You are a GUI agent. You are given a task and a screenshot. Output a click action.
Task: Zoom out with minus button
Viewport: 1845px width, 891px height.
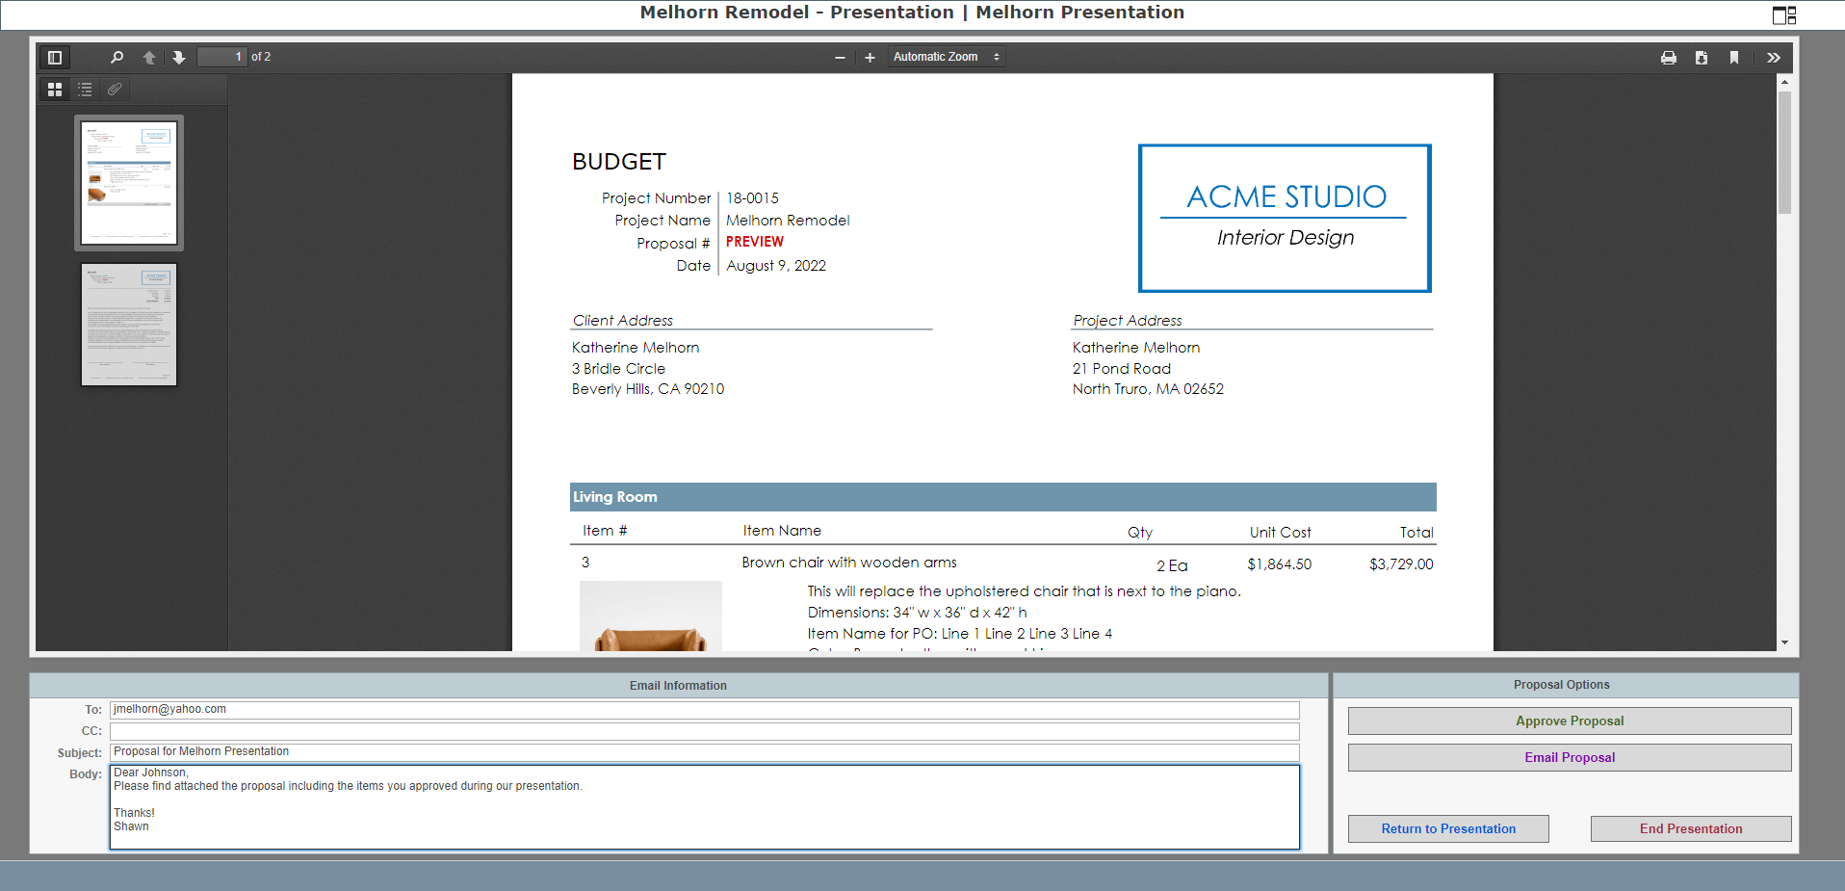840,57
